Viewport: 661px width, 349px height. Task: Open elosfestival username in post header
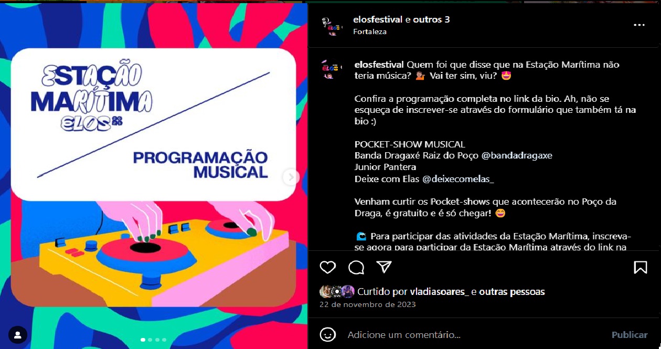pos(378,19)
